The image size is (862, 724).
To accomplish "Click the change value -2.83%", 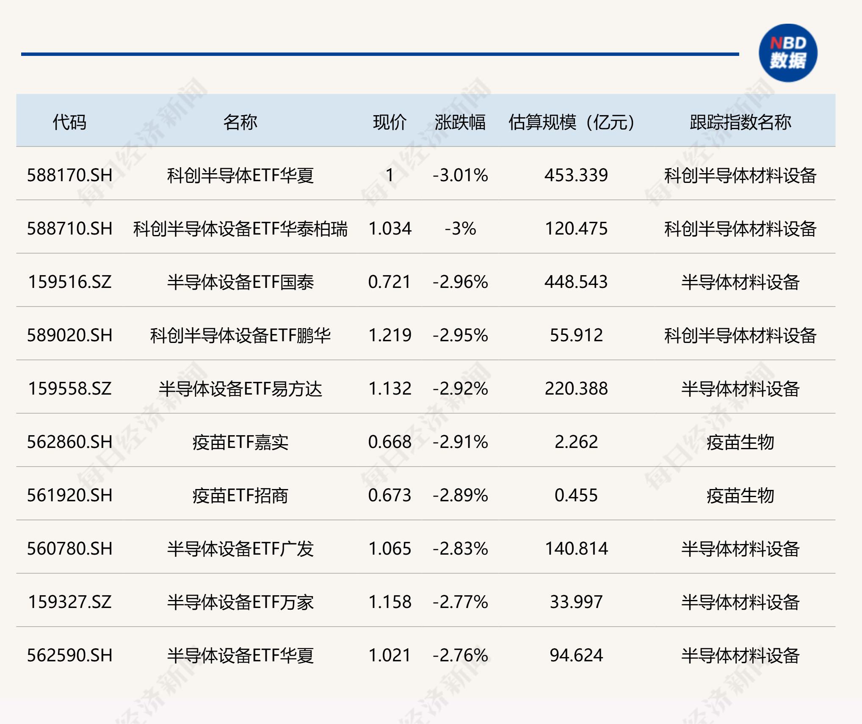I will (x=460, y=549).
